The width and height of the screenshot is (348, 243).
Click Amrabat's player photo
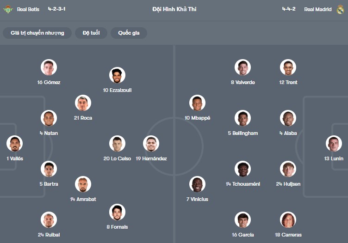83,184
